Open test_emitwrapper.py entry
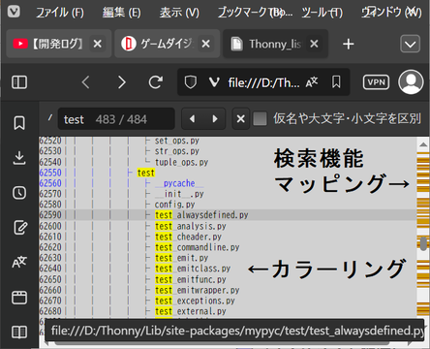 197,290
